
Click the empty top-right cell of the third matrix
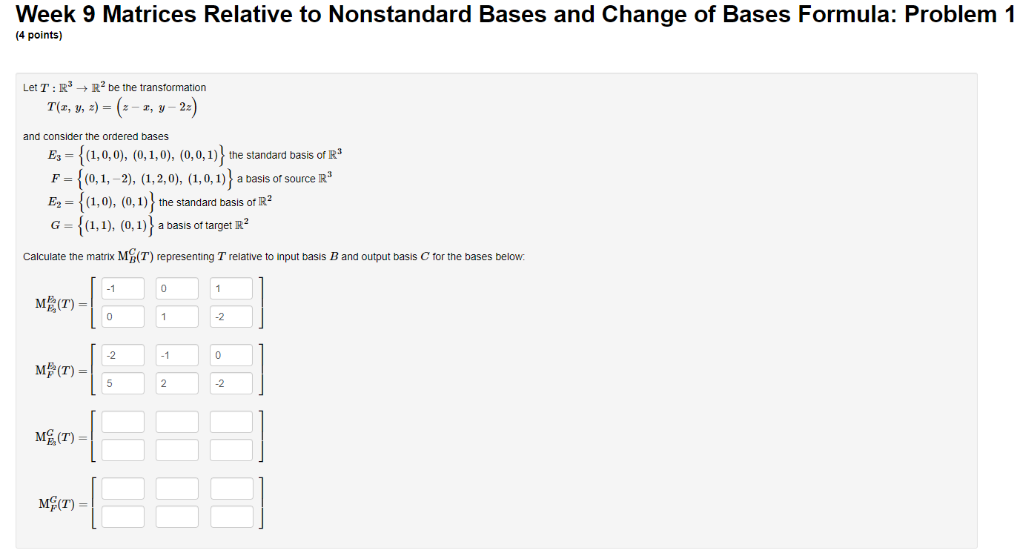[231, 421]
